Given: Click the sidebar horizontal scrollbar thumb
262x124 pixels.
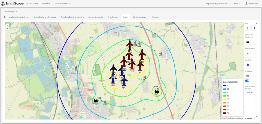Looking at the screenshot, I should [249, 119].
